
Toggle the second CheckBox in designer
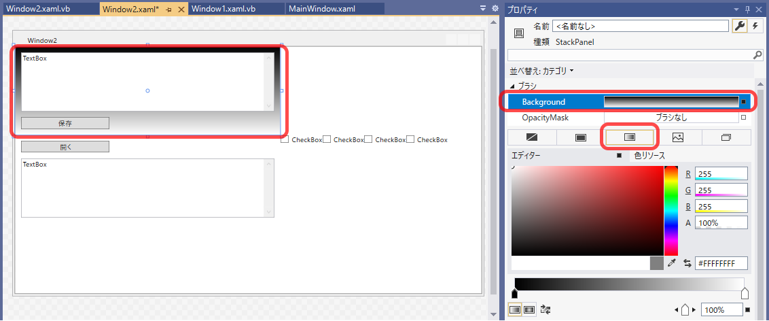point(327,139)
